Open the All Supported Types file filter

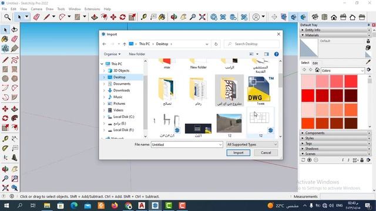click(252, 145)
